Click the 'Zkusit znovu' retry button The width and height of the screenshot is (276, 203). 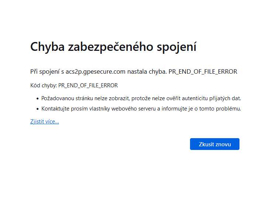click(x=215, y=144)
